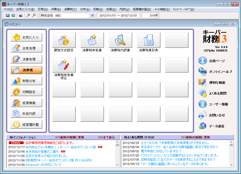The height and width of the screenshot is (174, 241).
Task: Open ファイル(F) menu
Action: click(x=8, y=9)
